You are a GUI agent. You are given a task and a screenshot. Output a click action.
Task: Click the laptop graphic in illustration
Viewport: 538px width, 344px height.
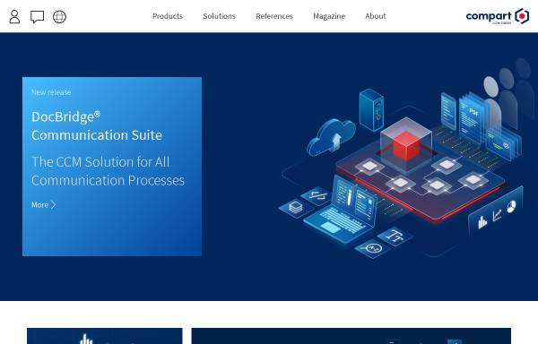(x=341, y=210)
